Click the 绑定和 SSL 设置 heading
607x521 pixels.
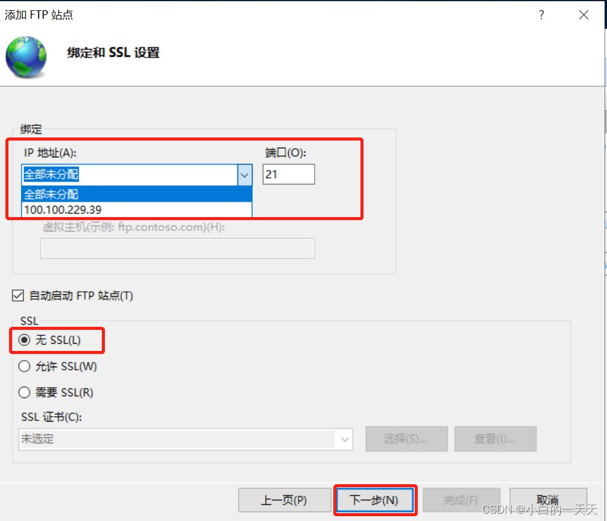click(x=113, y=52)
